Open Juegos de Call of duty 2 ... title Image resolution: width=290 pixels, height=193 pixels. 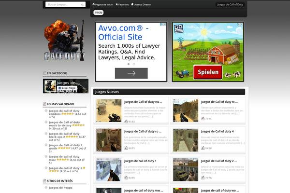click(219, 161)
